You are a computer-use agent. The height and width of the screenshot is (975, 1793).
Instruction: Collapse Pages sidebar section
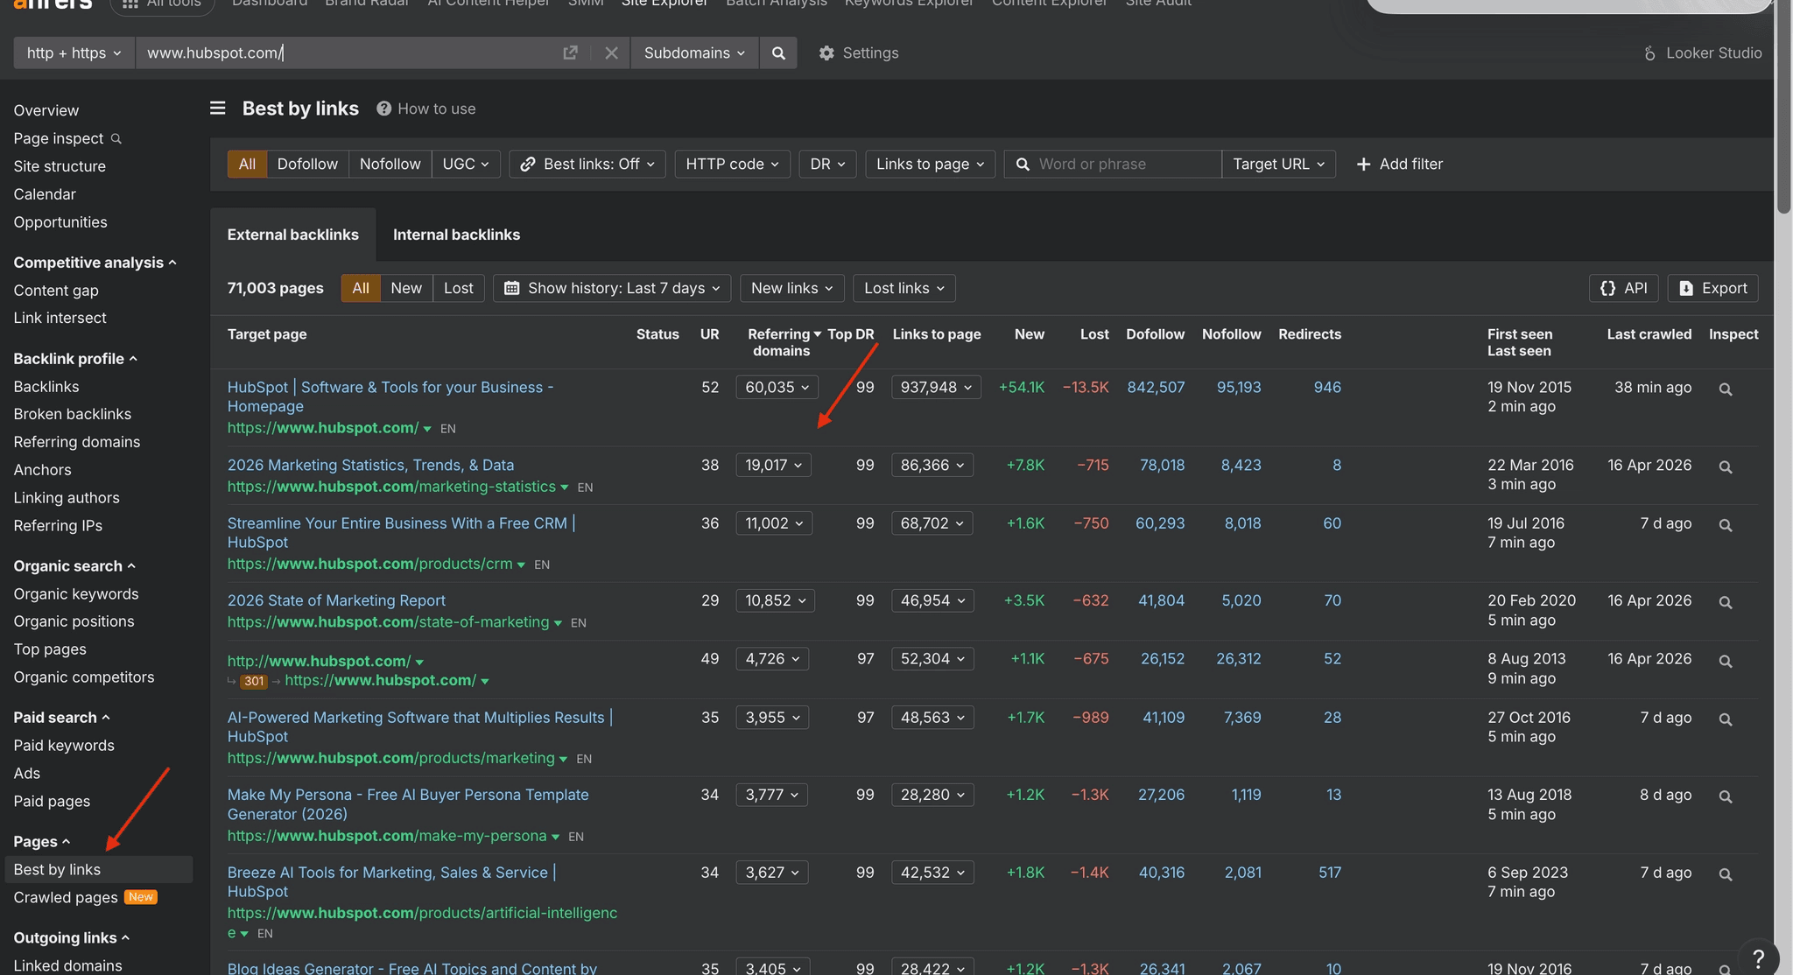pos(41,842)
